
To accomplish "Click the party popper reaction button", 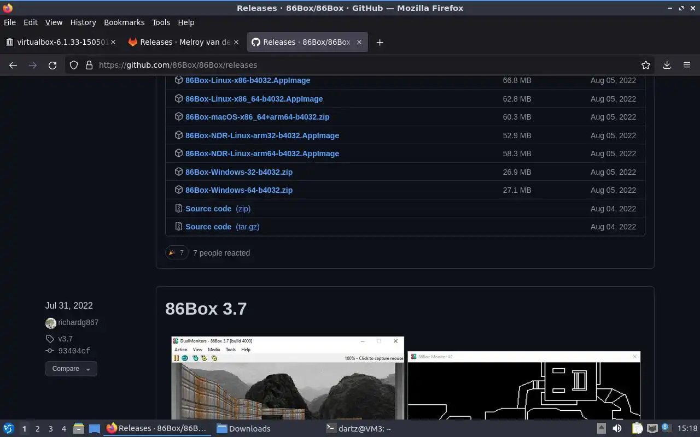I will (177, 252).
